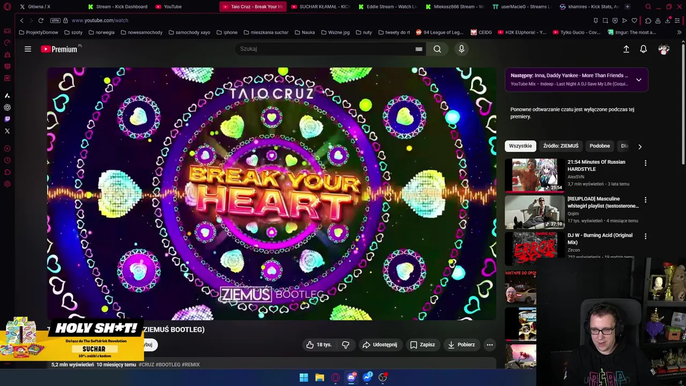Switch to Eddie Stream tab
This screenshot has height=386, width=686.
387,6
